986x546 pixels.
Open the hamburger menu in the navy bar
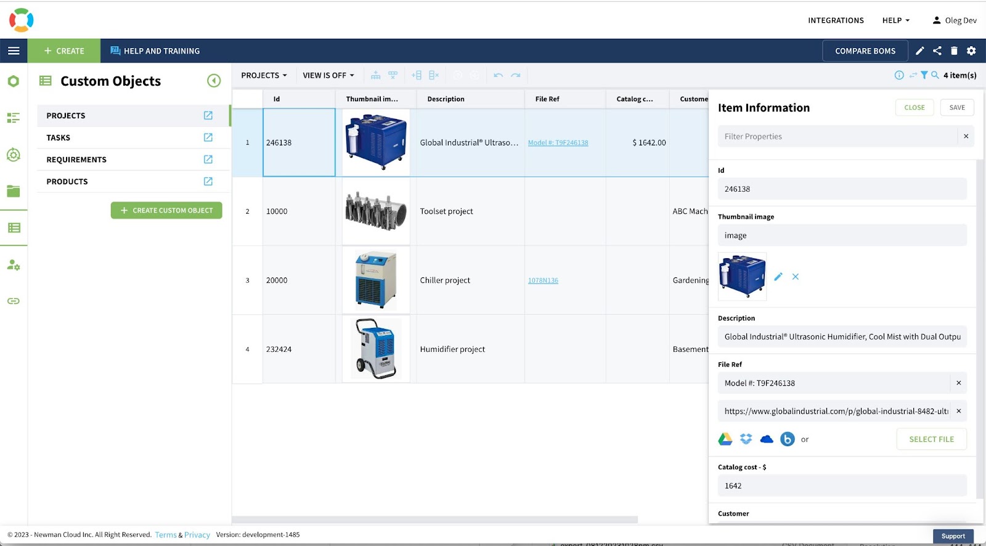[14, 51]
